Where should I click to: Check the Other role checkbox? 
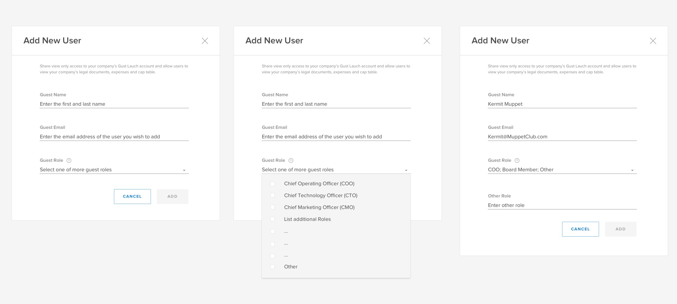point(273,267)
